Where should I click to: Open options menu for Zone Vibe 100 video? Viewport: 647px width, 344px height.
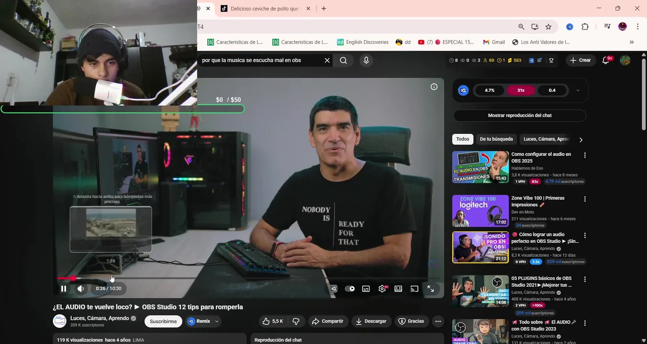click(x=585, y=199)
